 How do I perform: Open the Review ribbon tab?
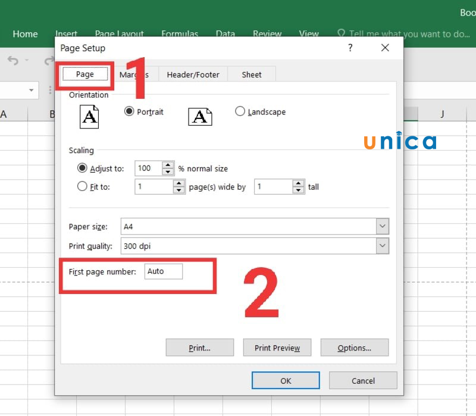point(267,33)
